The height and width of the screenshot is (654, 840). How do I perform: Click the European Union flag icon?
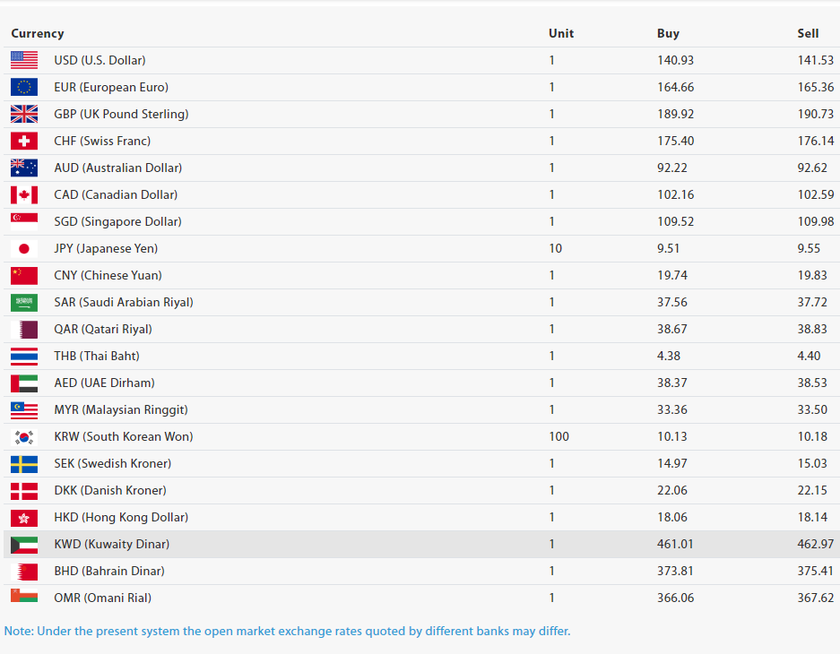pyautogui.click(x=24, y=87)
